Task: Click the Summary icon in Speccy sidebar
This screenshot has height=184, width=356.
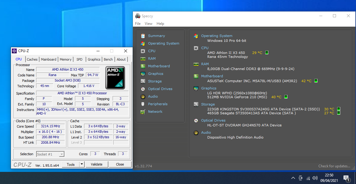Action: (x=143, y=36)
